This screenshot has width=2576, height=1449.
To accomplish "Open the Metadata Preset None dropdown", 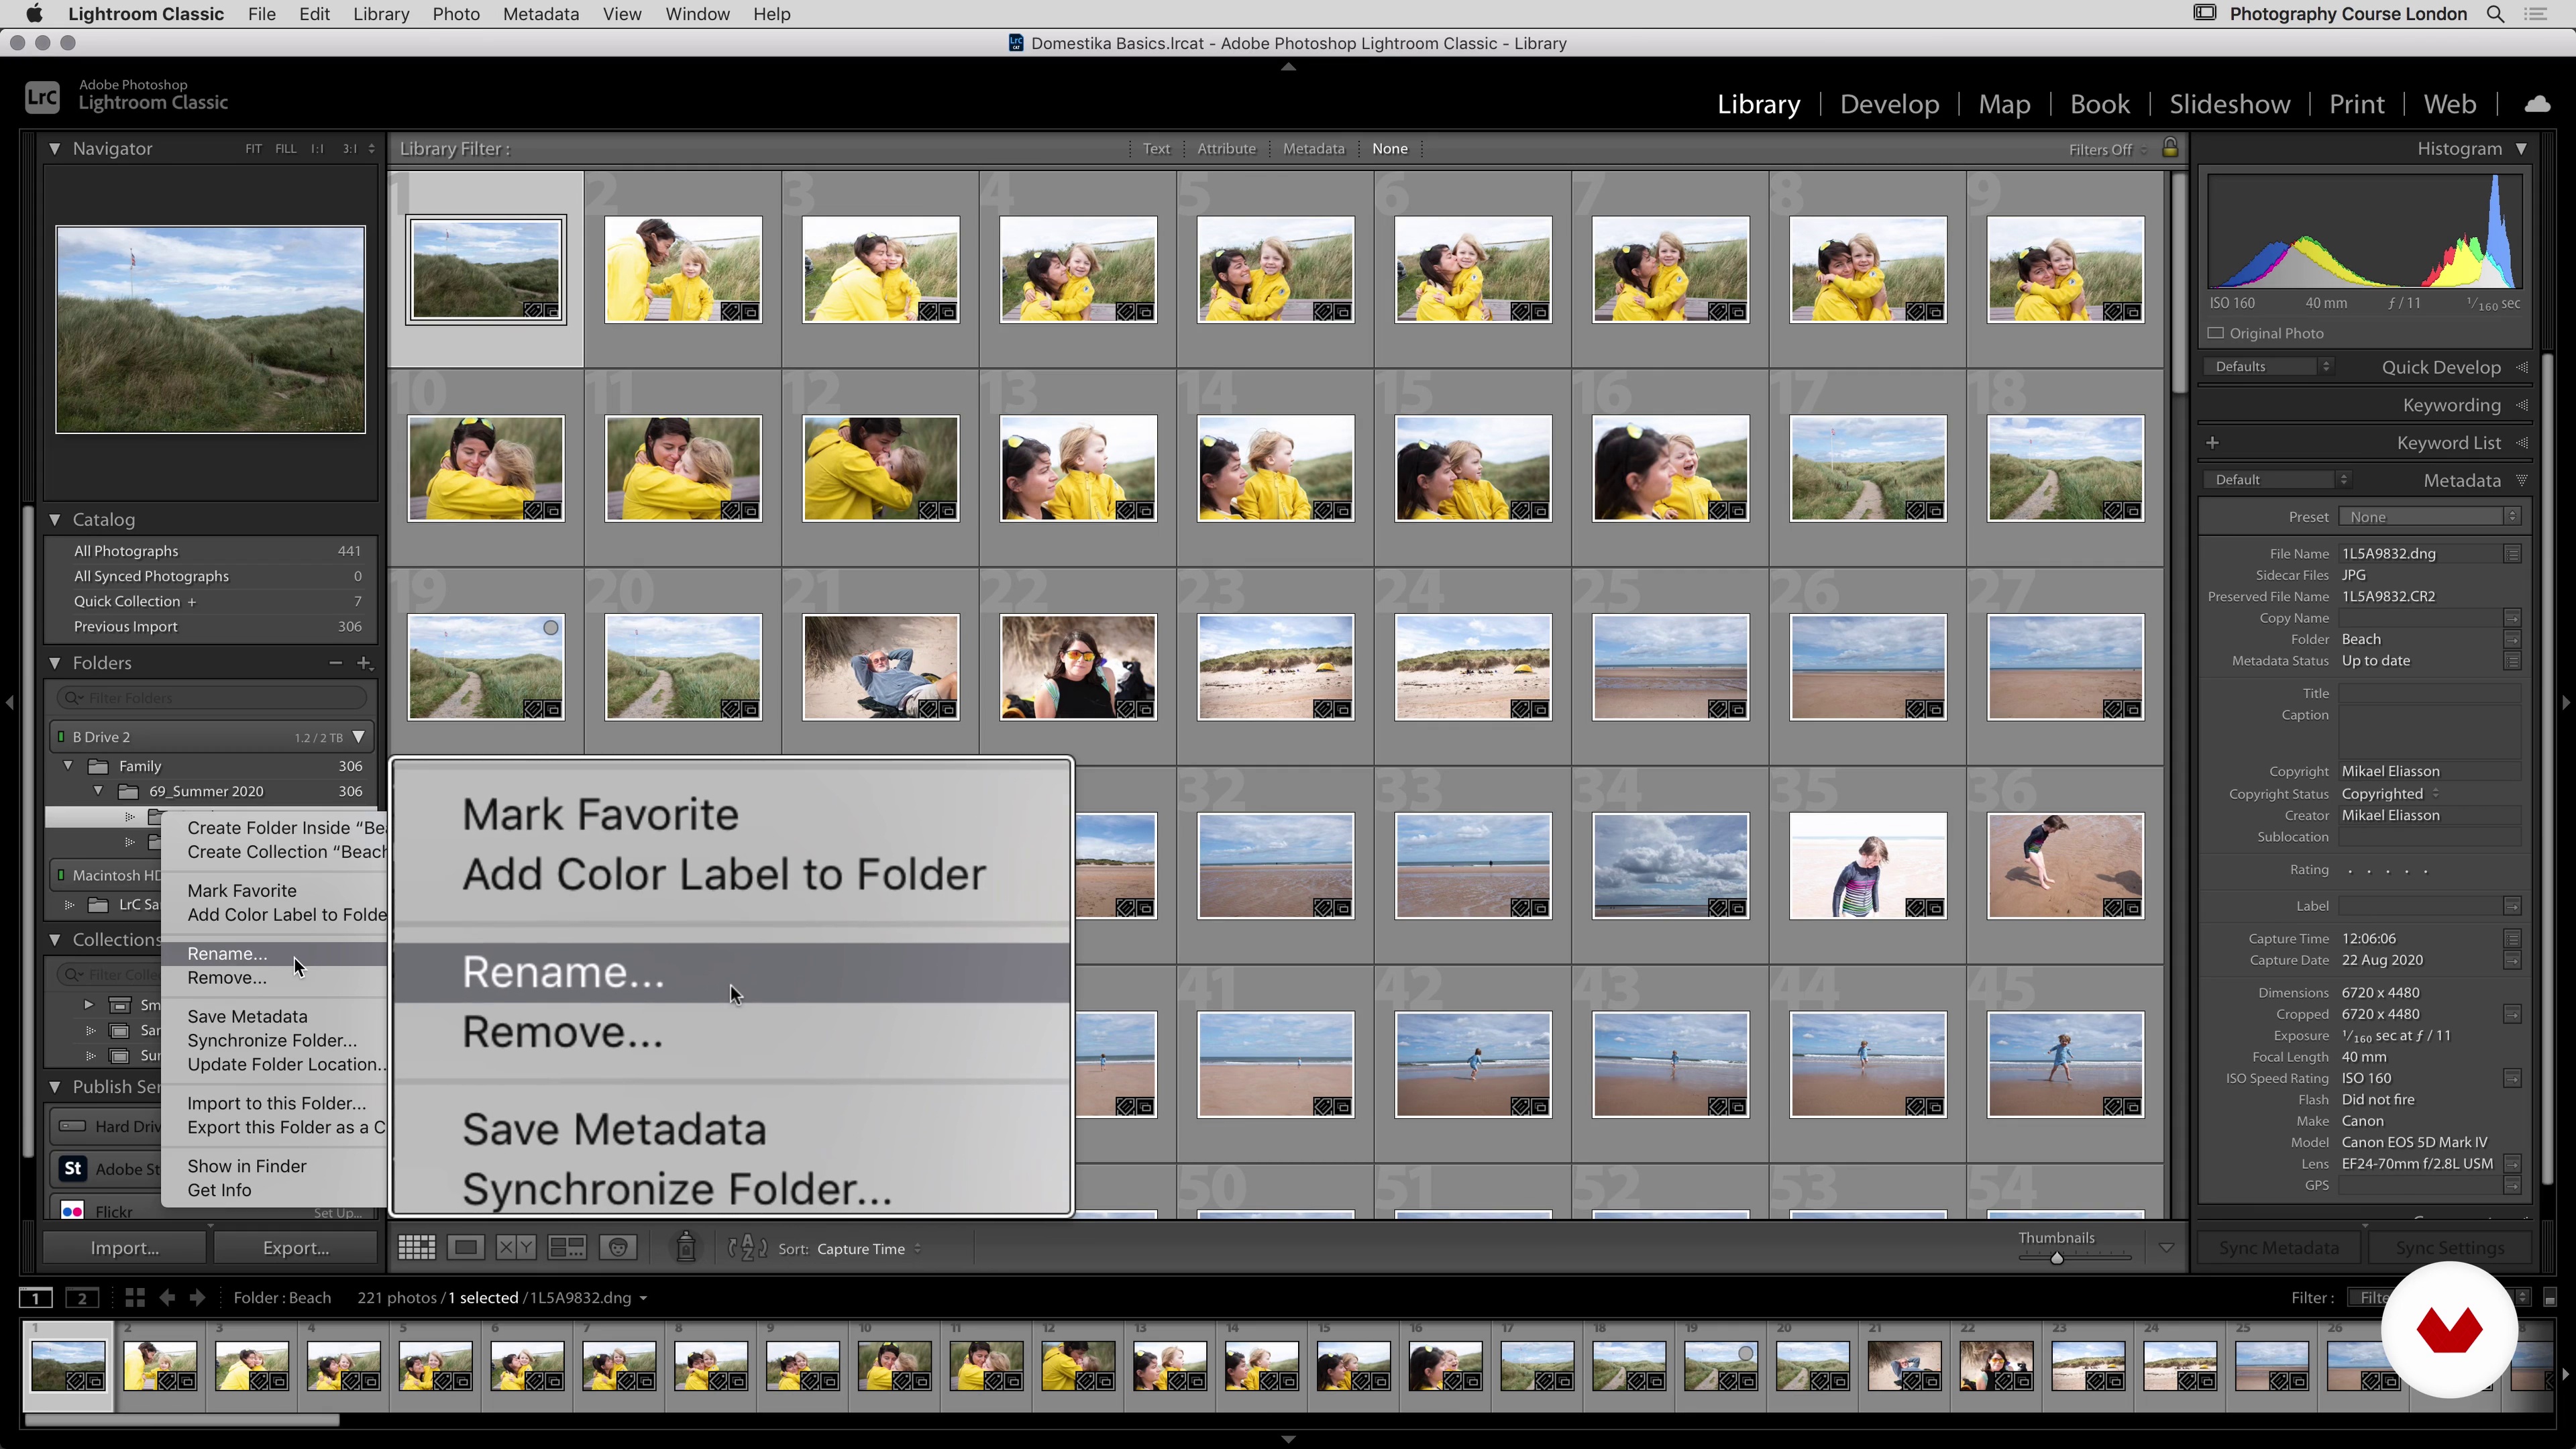I will (x=2429, y=516).
